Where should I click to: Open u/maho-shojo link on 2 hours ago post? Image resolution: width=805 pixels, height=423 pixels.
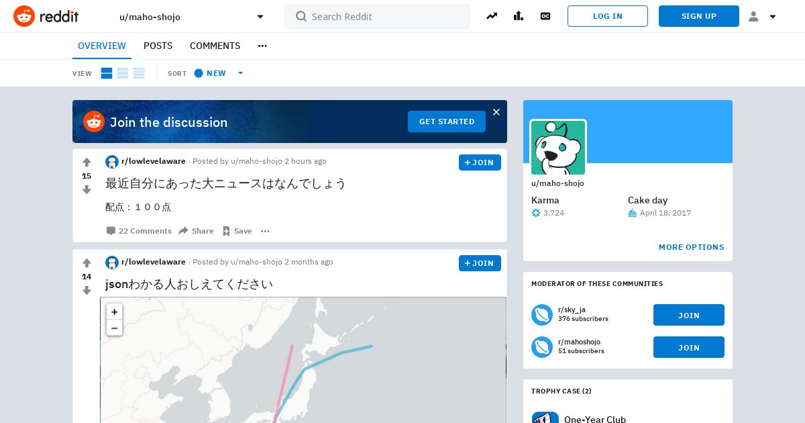pyautogui.click(x=256, y=161)
